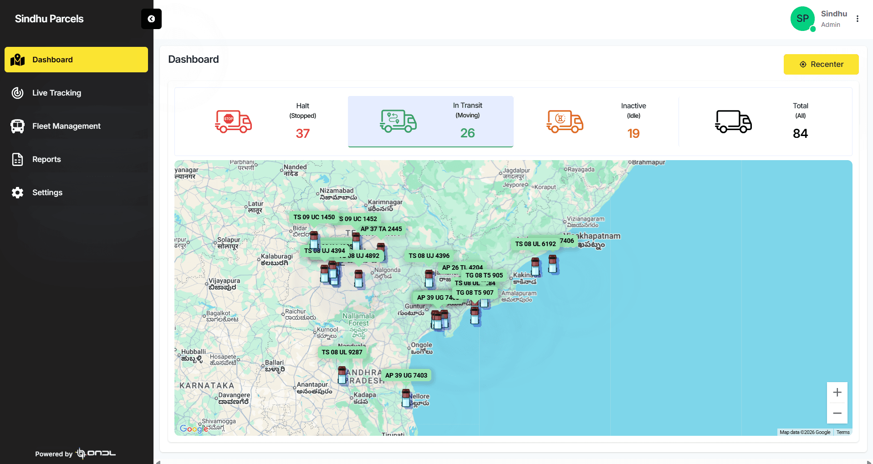Select vehicle label AP 39 UG 7403
The height and width of the screenshot is (464, 873).
(406, 375)
